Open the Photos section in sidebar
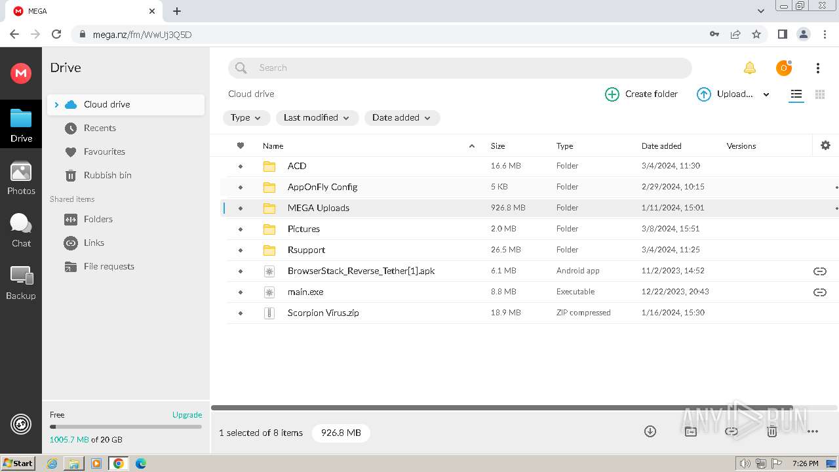The height and width of the screenshot is (472, 839). pos(21,178)
